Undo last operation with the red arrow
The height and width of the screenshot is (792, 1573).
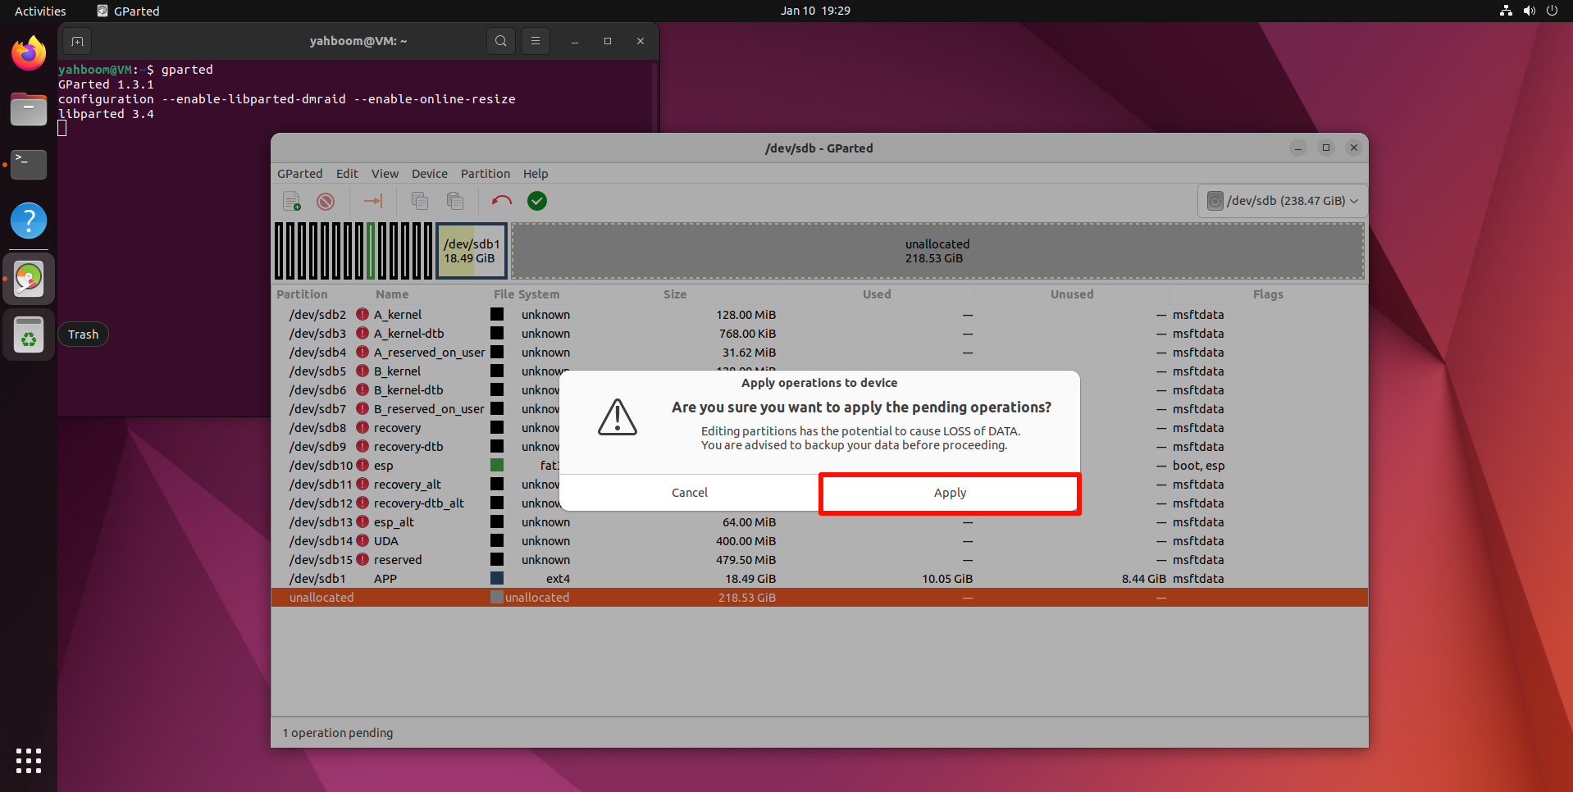coord(501,201)
